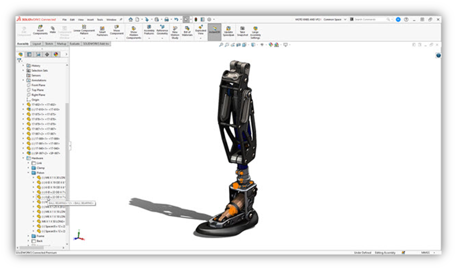The width and height of the screenshot is (457, 270).
Task: Click Take Snapshot tool
Action: point(242,31)
